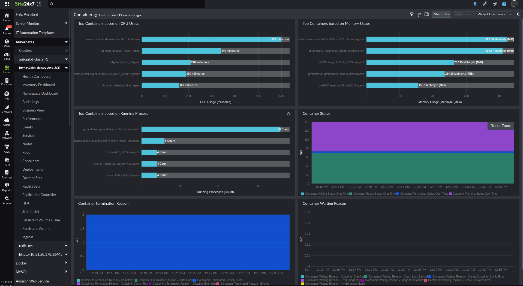Image resolution: width=523 pixels, height=286 pixels.
Task: Open Server section in left rail
Action: pos(7,70)
